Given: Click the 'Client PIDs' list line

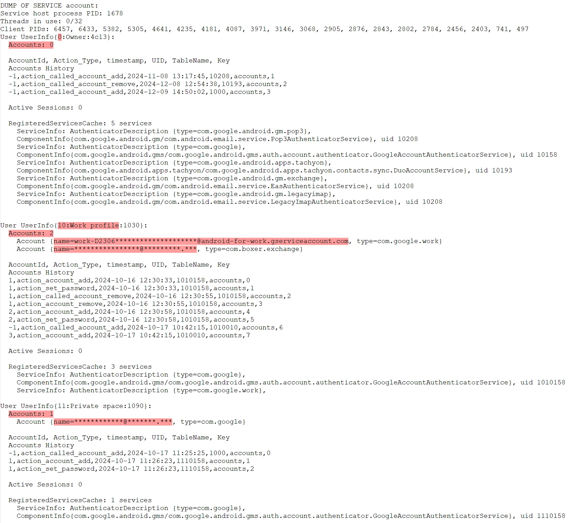Looking at the screenshot, I should (264, 29).
